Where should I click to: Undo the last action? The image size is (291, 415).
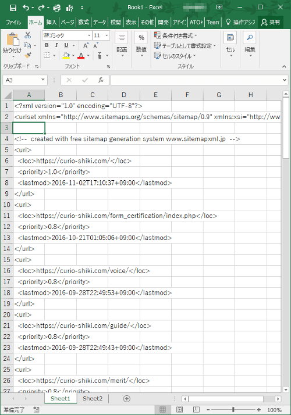coord(26,8)
